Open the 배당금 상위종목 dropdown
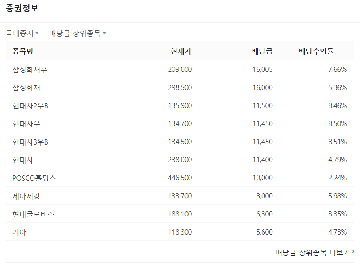360x265 pixels. pos(77,34)
